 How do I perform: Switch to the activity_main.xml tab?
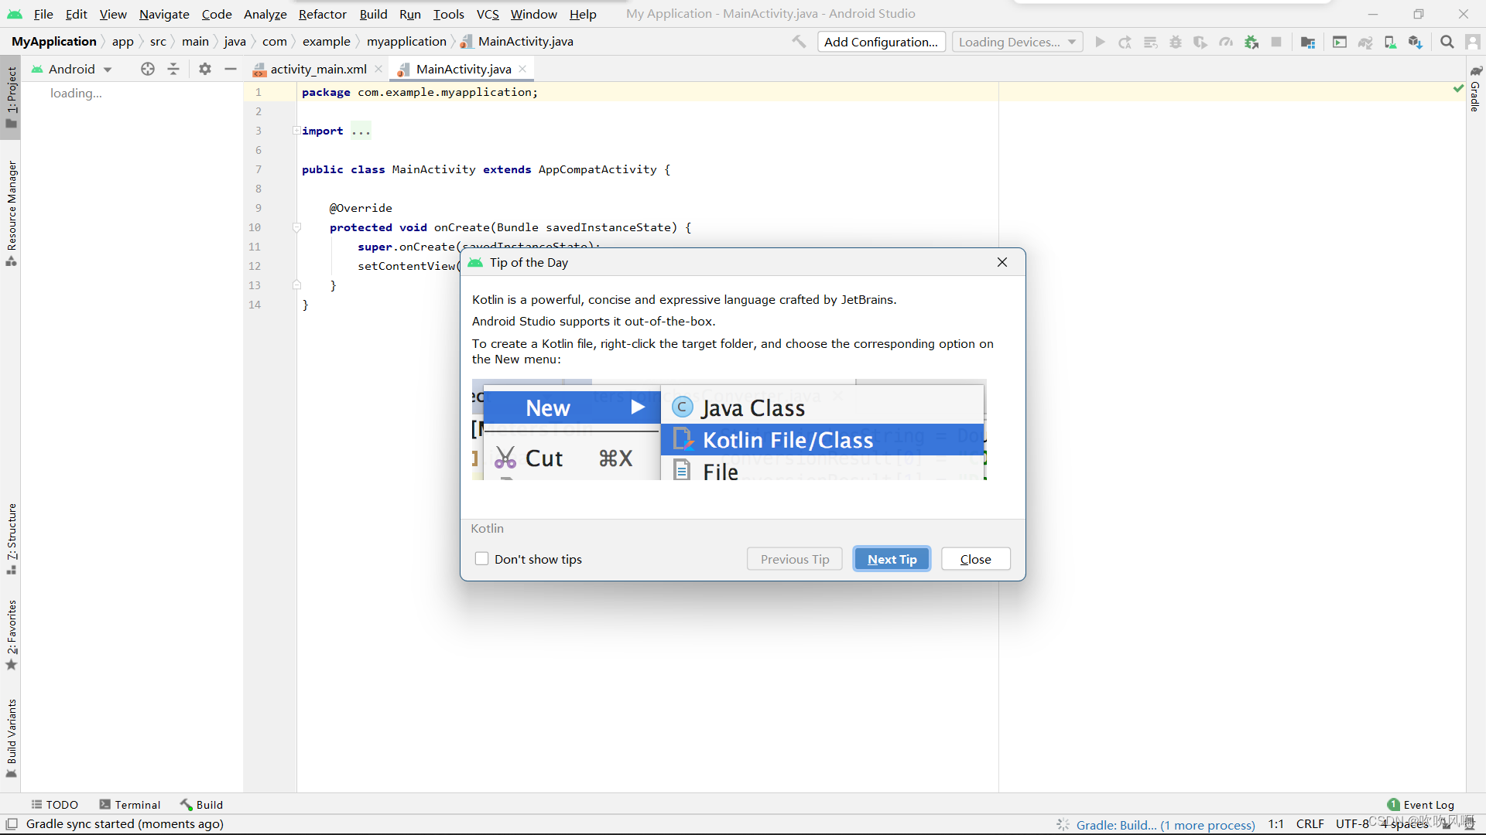(x=318, y=69)
